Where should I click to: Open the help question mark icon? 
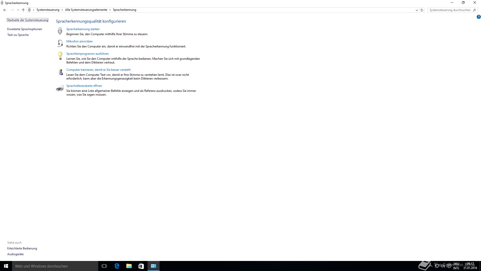[478, 17]
